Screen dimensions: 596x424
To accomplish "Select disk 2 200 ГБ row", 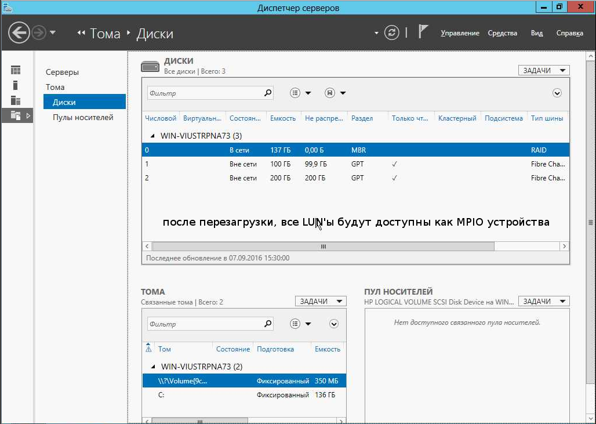I will click(x=356, y=177).
